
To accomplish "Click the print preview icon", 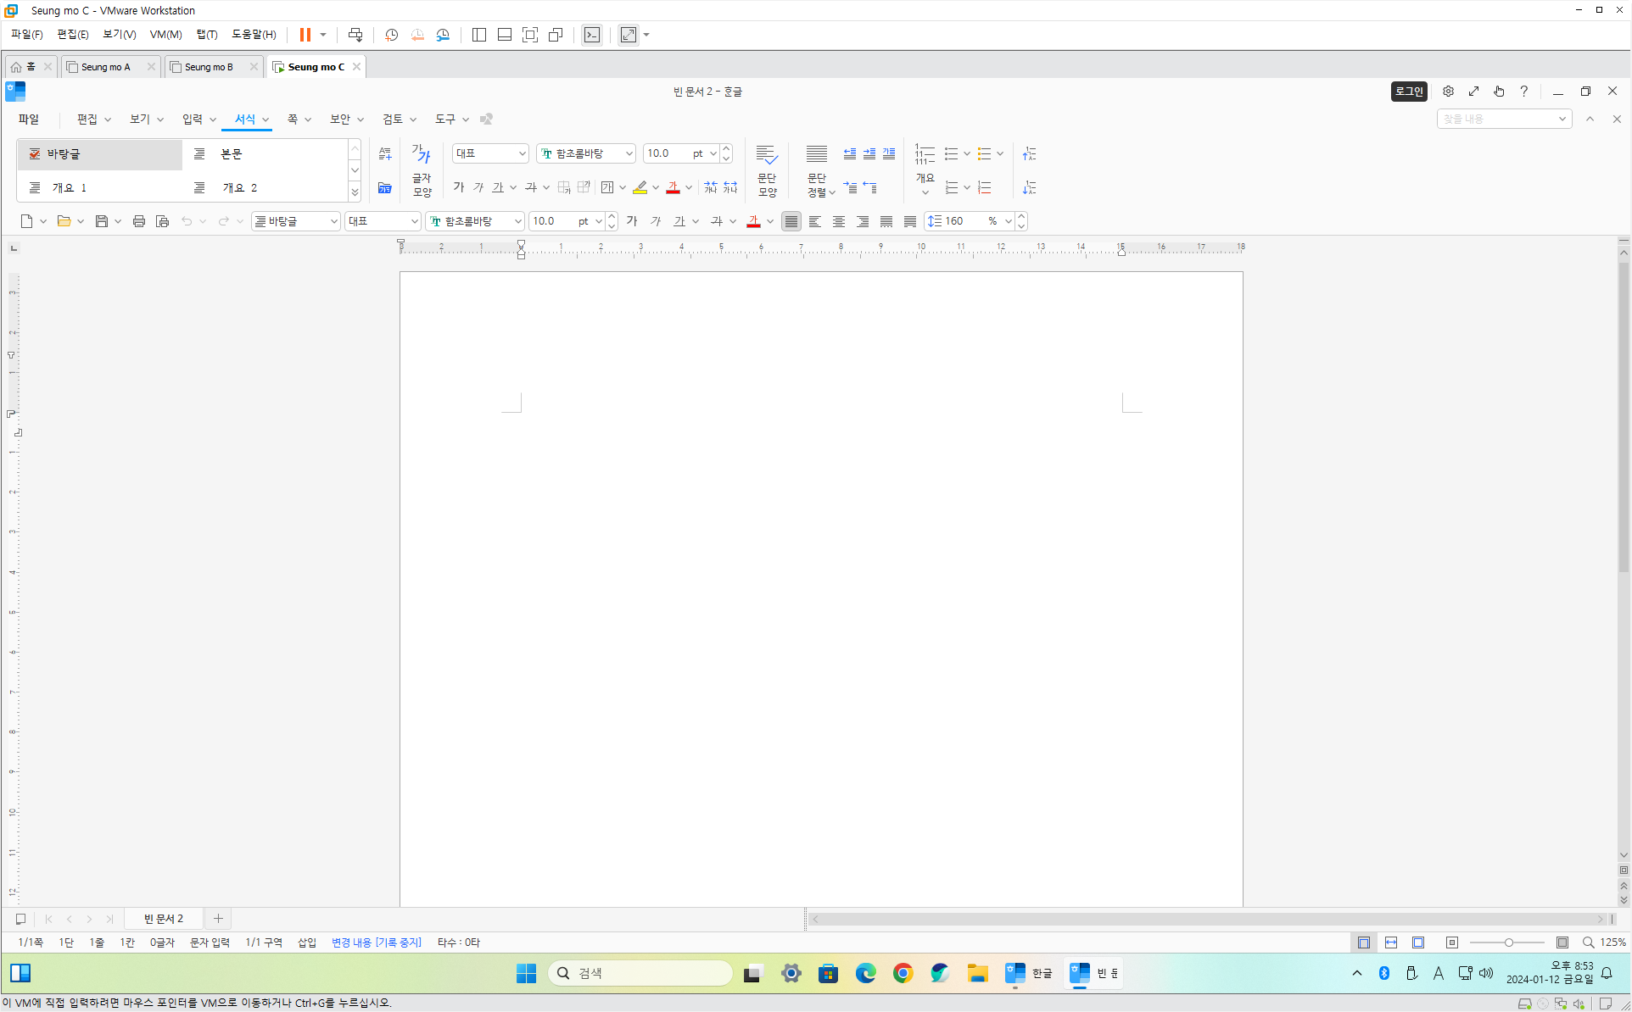I will [x=163, y=221].
